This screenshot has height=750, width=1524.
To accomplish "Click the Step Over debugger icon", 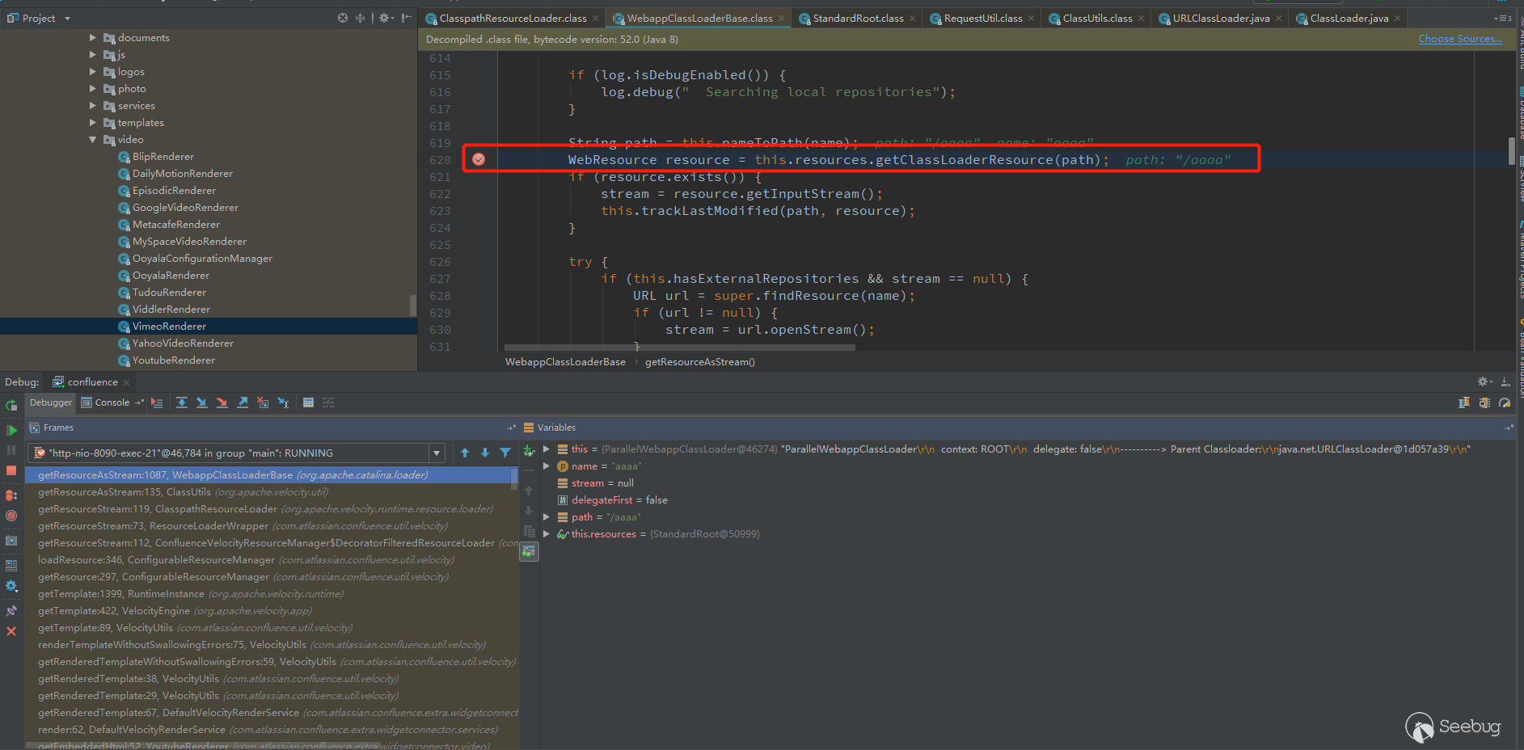I will coord(182,402).
